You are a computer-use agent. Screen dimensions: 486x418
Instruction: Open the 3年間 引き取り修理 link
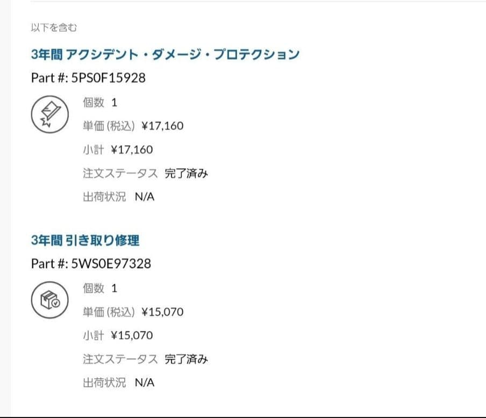[x=85, y=240]
